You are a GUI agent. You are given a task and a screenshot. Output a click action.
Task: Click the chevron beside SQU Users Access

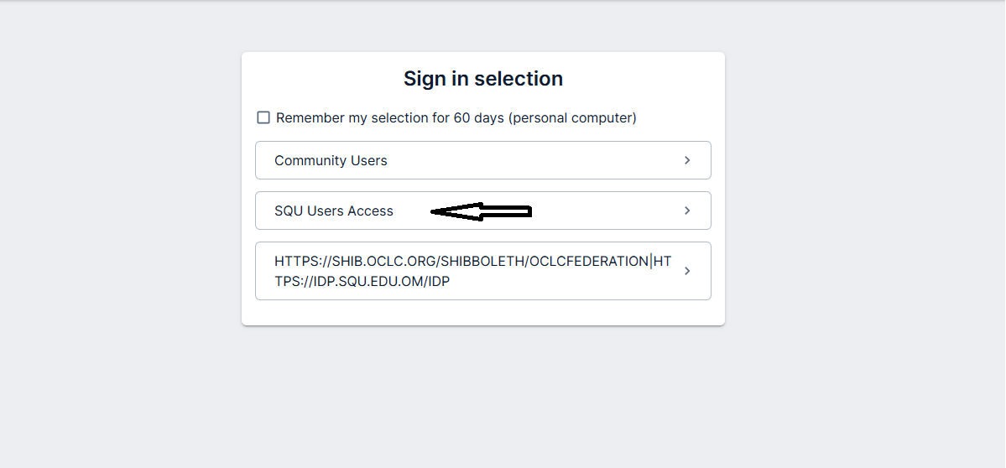click(x=687, y=211)
